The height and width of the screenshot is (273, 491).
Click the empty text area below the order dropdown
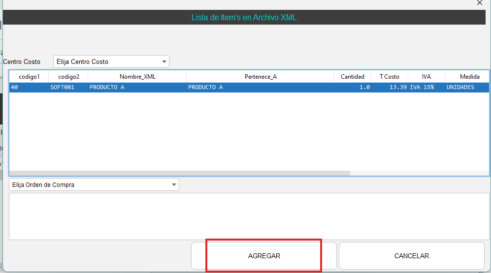click(249, 216)
